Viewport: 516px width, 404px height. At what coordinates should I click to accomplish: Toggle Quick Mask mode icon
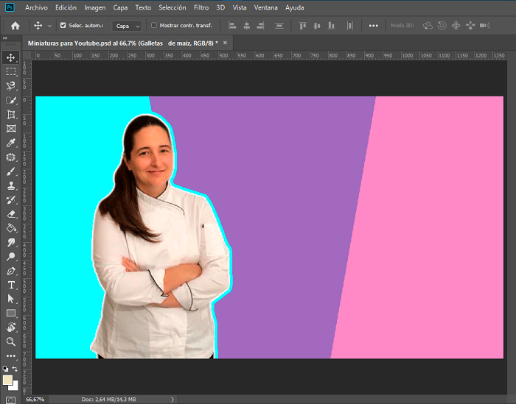point(10,400)
